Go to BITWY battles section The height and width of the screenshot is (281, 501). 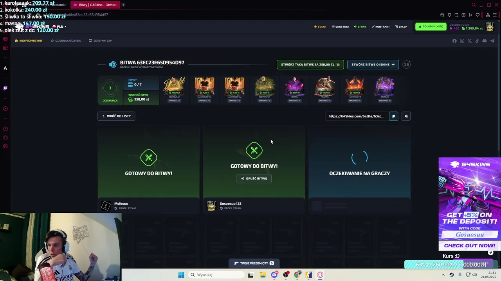tap(360, 27)
